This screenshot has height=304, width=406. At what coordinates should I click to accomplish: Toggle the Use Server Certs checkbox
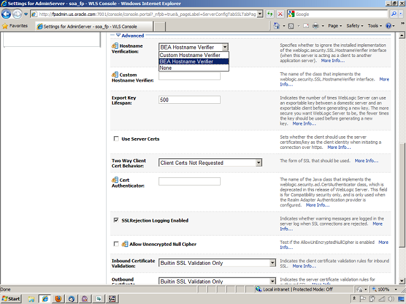(116, 139)
